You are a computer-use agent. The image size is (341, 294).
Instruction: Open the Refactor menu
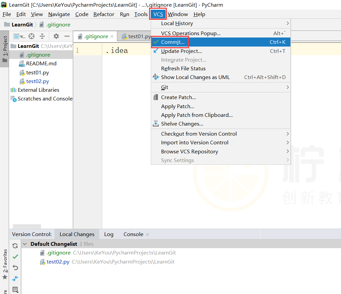[104, 14]
